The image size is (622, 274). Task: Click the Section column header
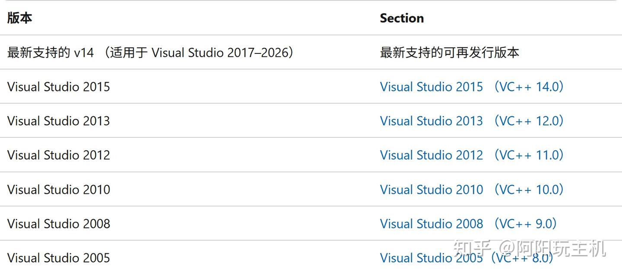coord(402,18)
